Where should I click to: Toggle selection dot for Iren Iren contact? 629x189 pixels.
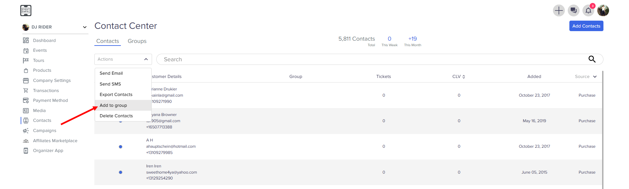(x=121, y=172)
